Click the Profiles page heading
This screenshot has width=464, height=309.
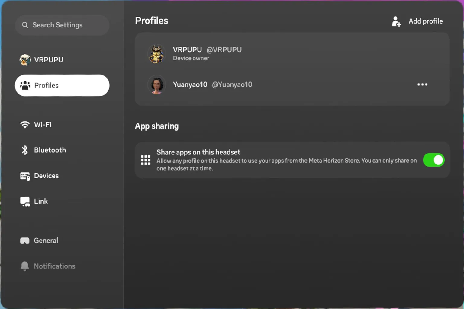[x=152, y=21]
